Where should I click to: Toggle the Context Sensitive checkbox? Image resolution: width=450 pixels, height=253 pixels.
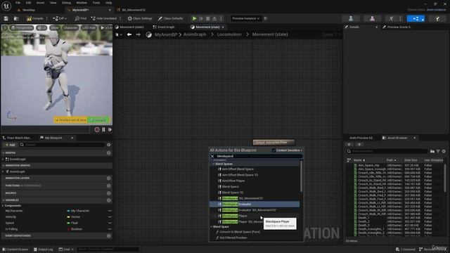[274, 150]
